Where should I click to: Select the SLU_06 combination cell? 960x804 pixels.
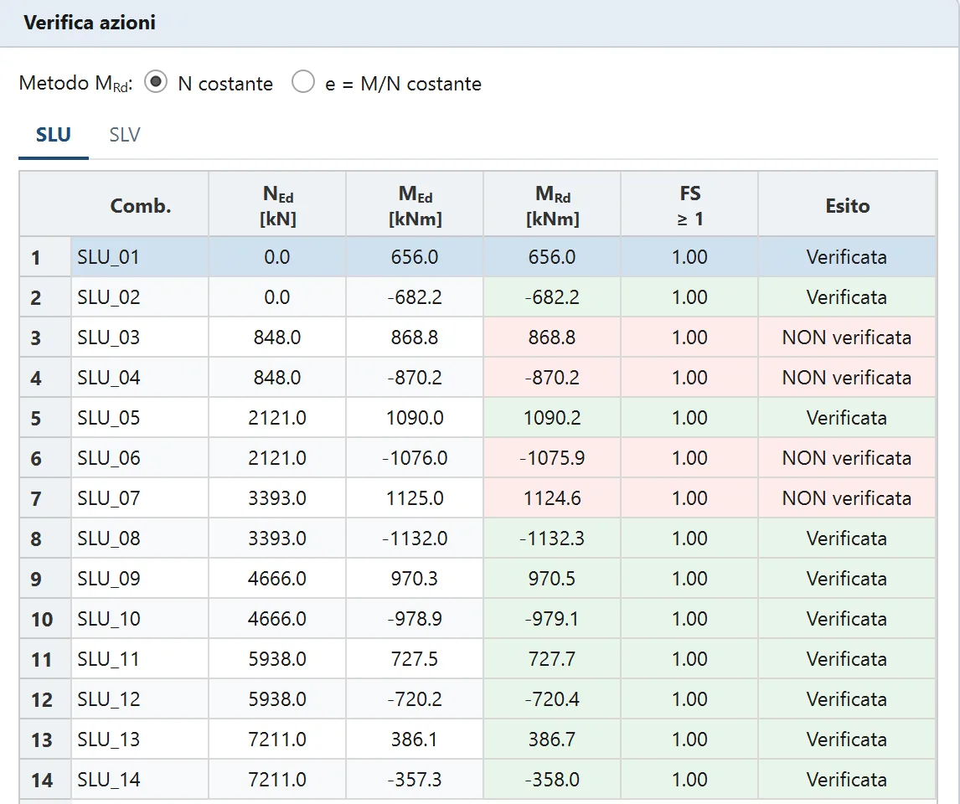(x=140, y=458)
